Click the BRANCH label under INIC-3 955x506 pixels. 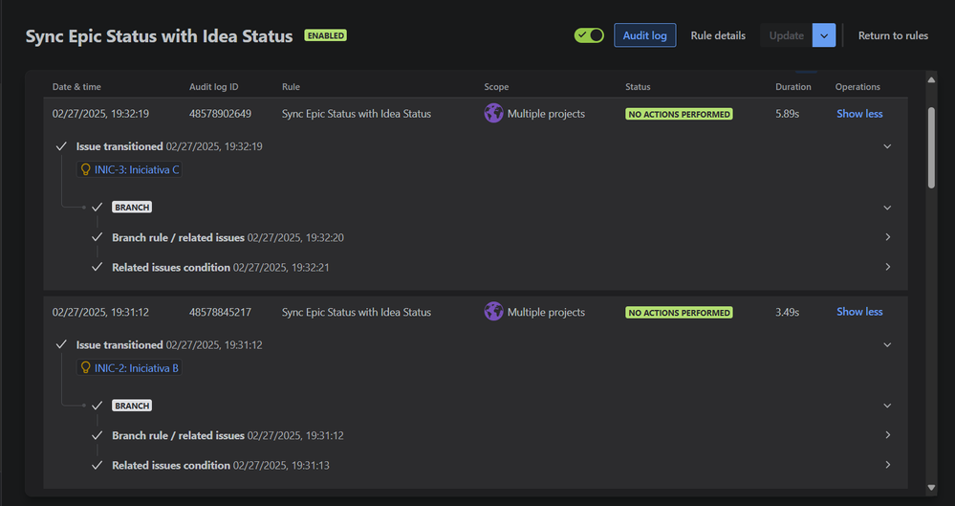click(x=132, y=208)
